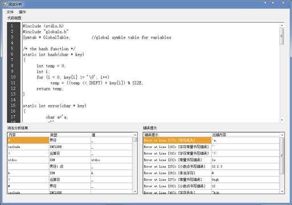Image resolution: width=292 pixels, height=205 pixels.
Task: Place cursor on the return temp line
Action: coord(50,89)
